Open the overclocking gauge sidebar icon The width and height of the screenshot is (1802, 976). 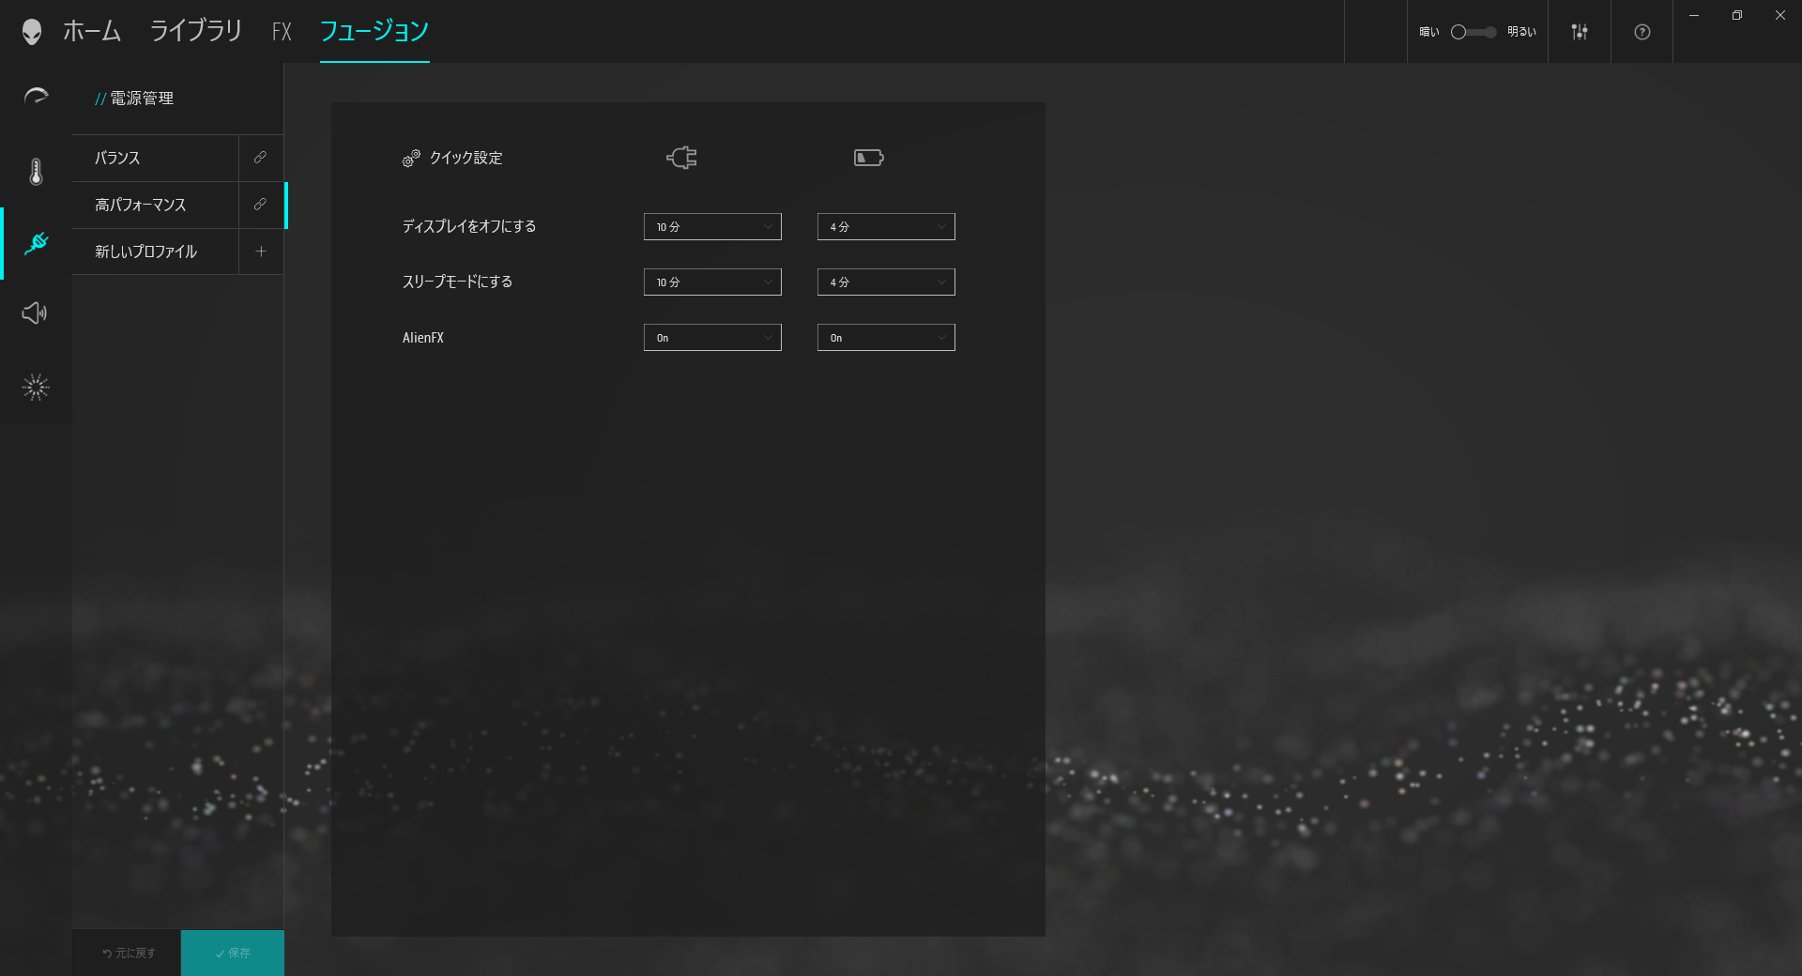coord(36,96)
